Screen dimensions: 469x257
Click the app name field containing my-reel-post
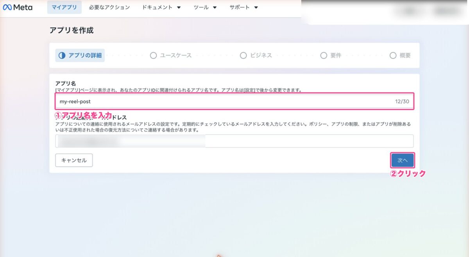tap(234, 101)
